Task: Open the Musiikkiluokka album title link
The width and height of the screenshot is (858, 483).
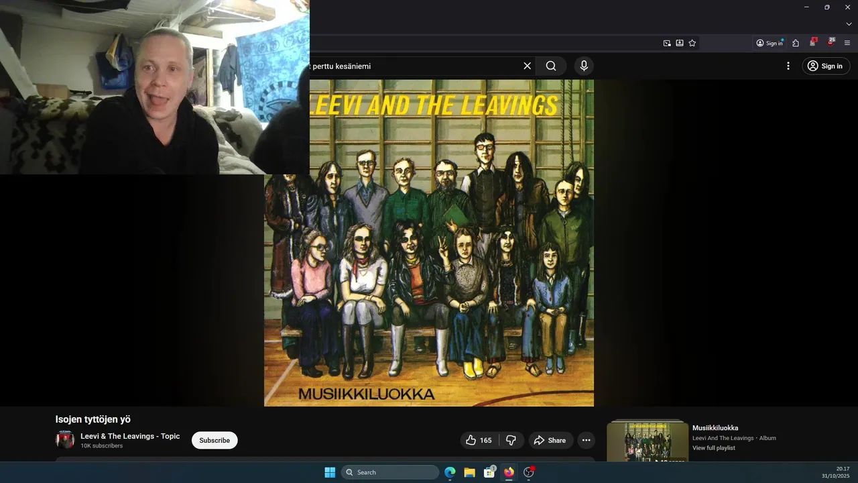Action: click(715, 428)
